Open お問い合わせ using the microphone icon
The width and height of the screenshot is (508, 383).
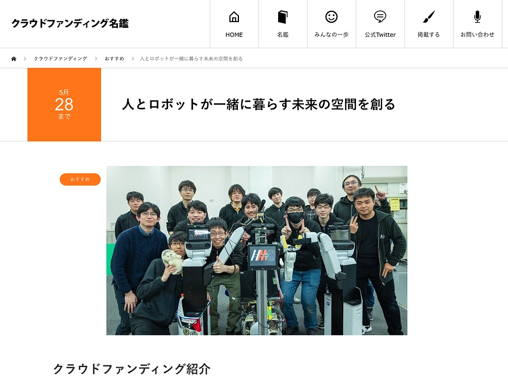tap(477, 16)
